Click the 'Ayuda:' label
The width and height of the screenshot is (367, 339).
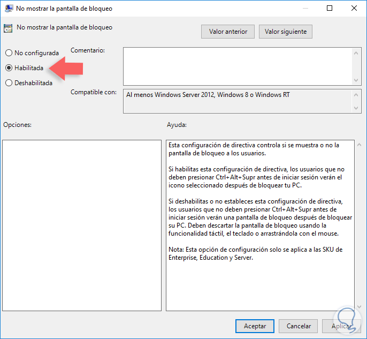click(x=177, y=125)
